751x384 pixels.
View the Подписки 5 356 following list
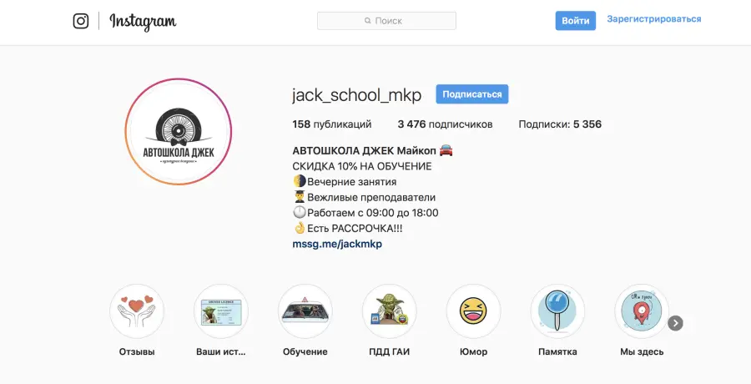(x=560, y=124)
